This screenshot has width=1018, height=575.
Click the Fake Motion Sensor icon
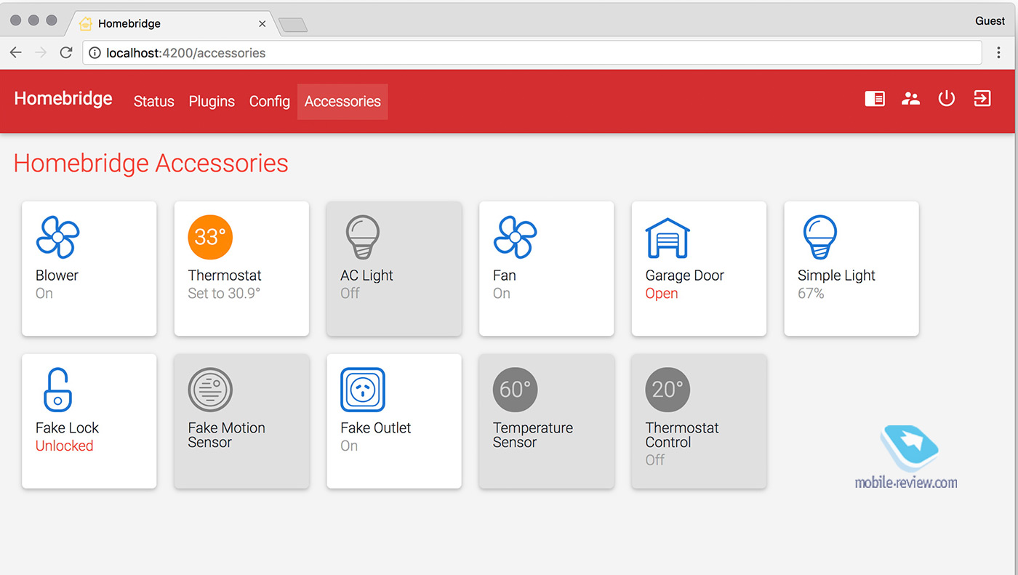pyautogui.click(x=210, y=390)
